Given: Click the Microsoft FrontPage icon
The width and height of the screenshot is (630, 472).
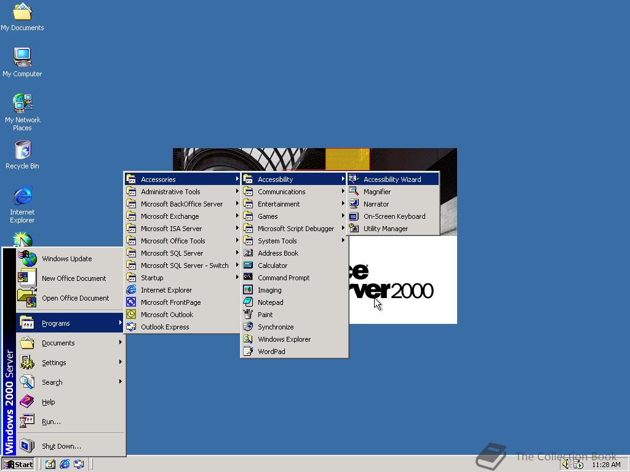Looking at the screenshot, I should (x=131, y=302).
